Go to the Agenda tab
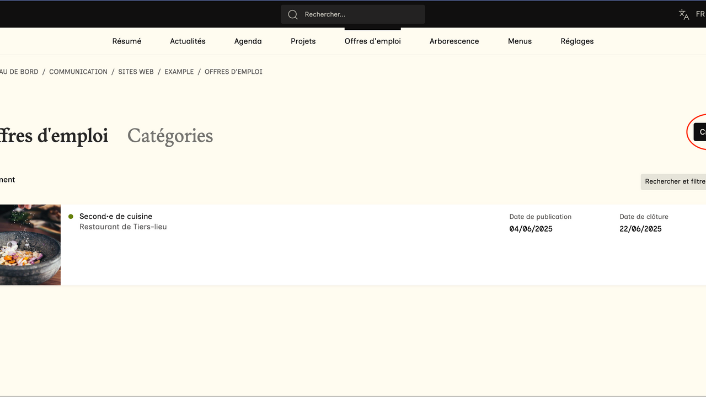 click(248, 41)
